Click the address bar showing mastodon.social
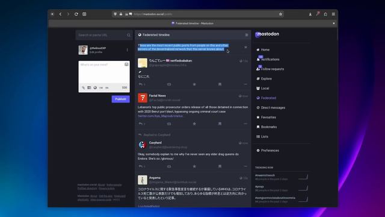This screenshot has width=385, height=217. [198, 14]
